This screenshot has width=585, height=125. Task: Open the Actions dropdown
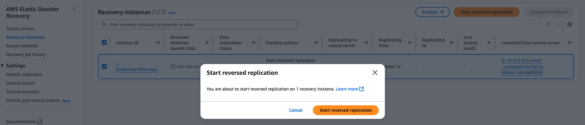tap(432, 12)
